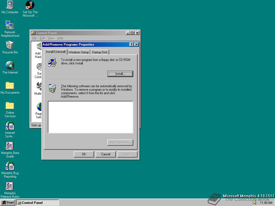275x206 pixels.
Task: Open the Help menu in Control Panel
Action: pos(60,38)
